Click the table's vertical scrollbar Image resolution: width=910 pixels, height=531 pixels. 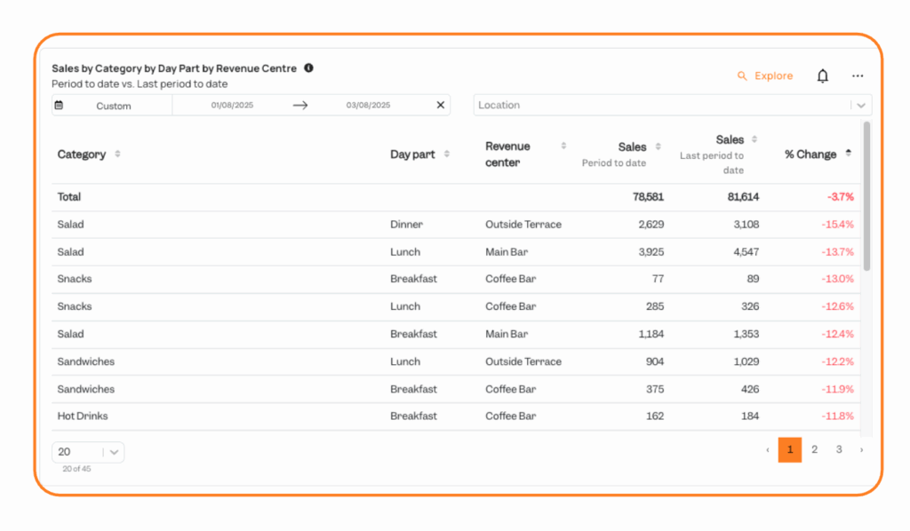[x=866, y=195]
